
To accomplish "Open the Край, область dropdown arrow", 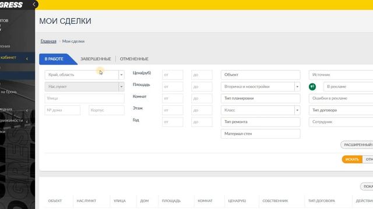I will 121,75.
